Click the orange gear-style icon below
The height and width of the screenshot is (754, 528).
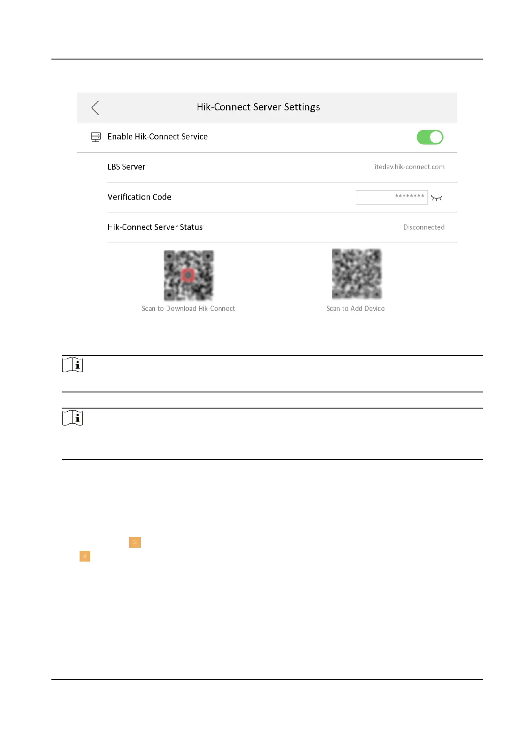(85, 556)
